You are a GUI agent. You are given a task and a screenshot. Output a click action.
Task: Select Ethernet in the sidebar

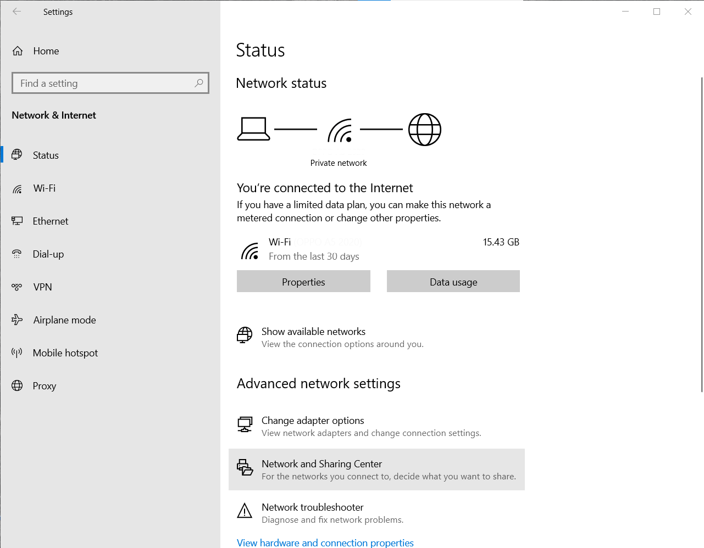51,221
